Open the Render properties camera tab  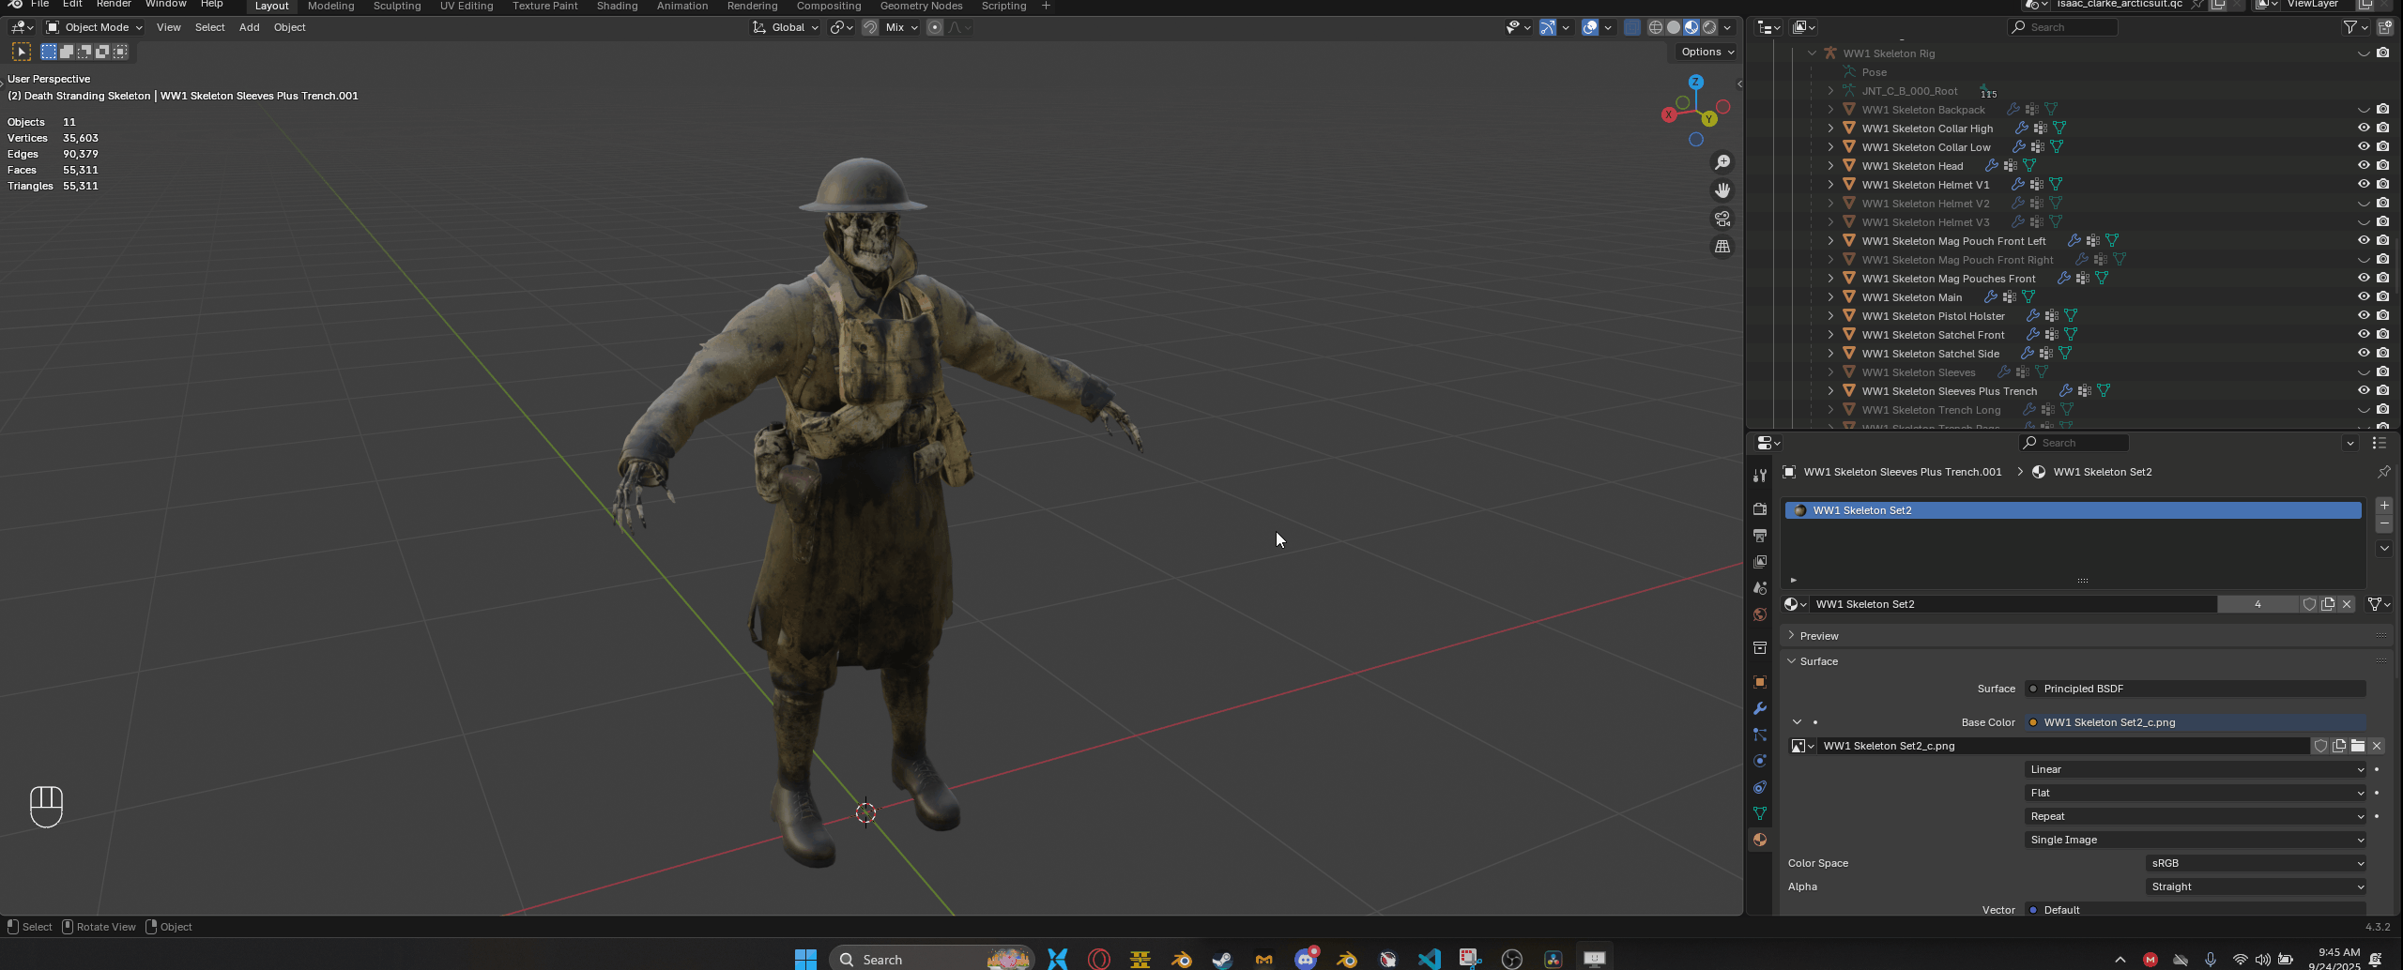tap(1760, 508)
